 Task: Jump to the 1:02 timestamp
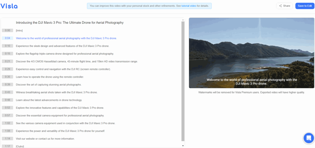[7, 123]
